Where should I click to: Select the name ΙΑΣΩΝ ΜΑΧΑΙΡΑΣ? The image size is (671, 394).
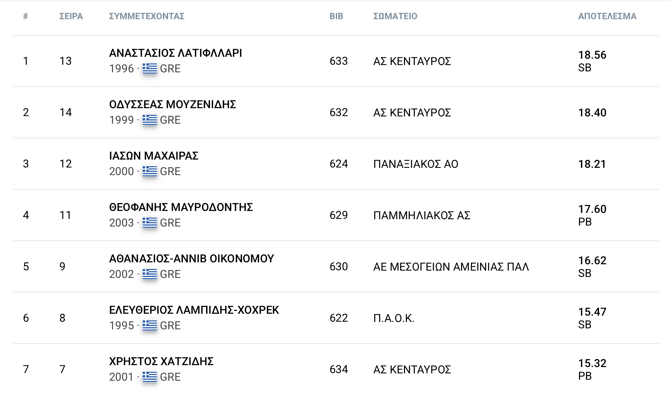point(154,156)
